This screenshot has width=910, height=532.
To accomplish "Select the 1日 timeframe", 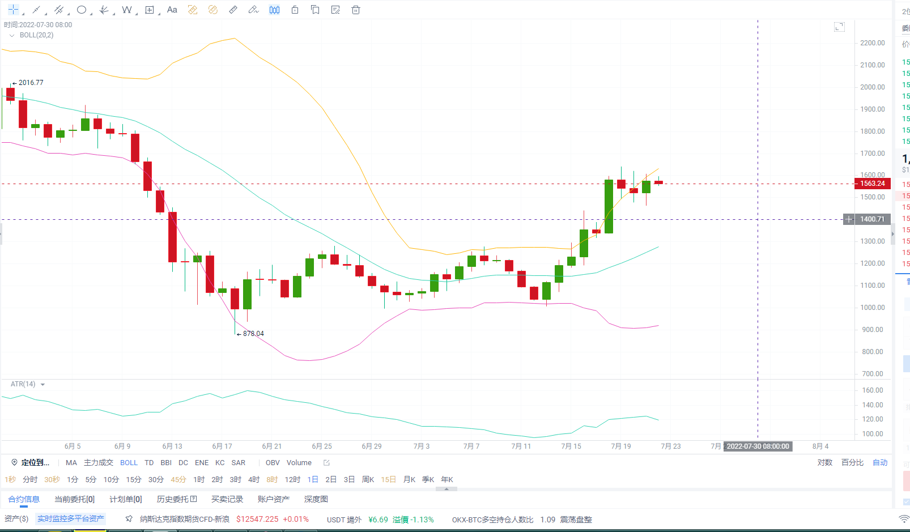I will (x=313, y=479).
